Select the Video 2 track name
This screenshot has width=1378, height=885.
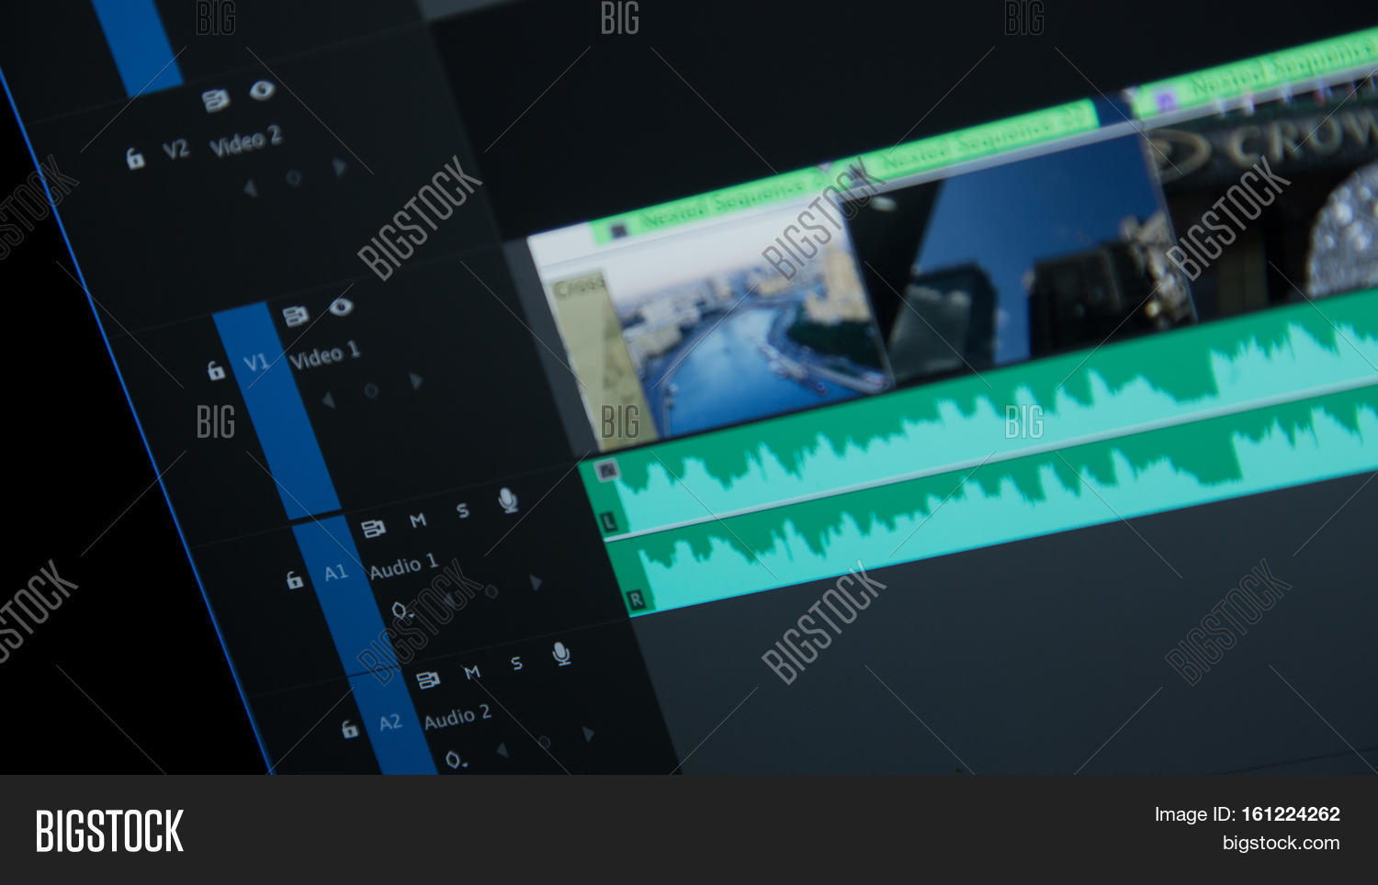[x=245, y=141]
